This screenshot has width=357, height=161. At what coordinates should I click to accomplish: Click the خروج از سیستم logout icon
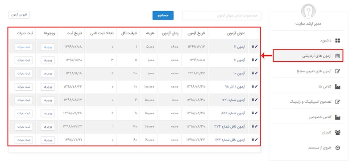[x=338, y=148]
